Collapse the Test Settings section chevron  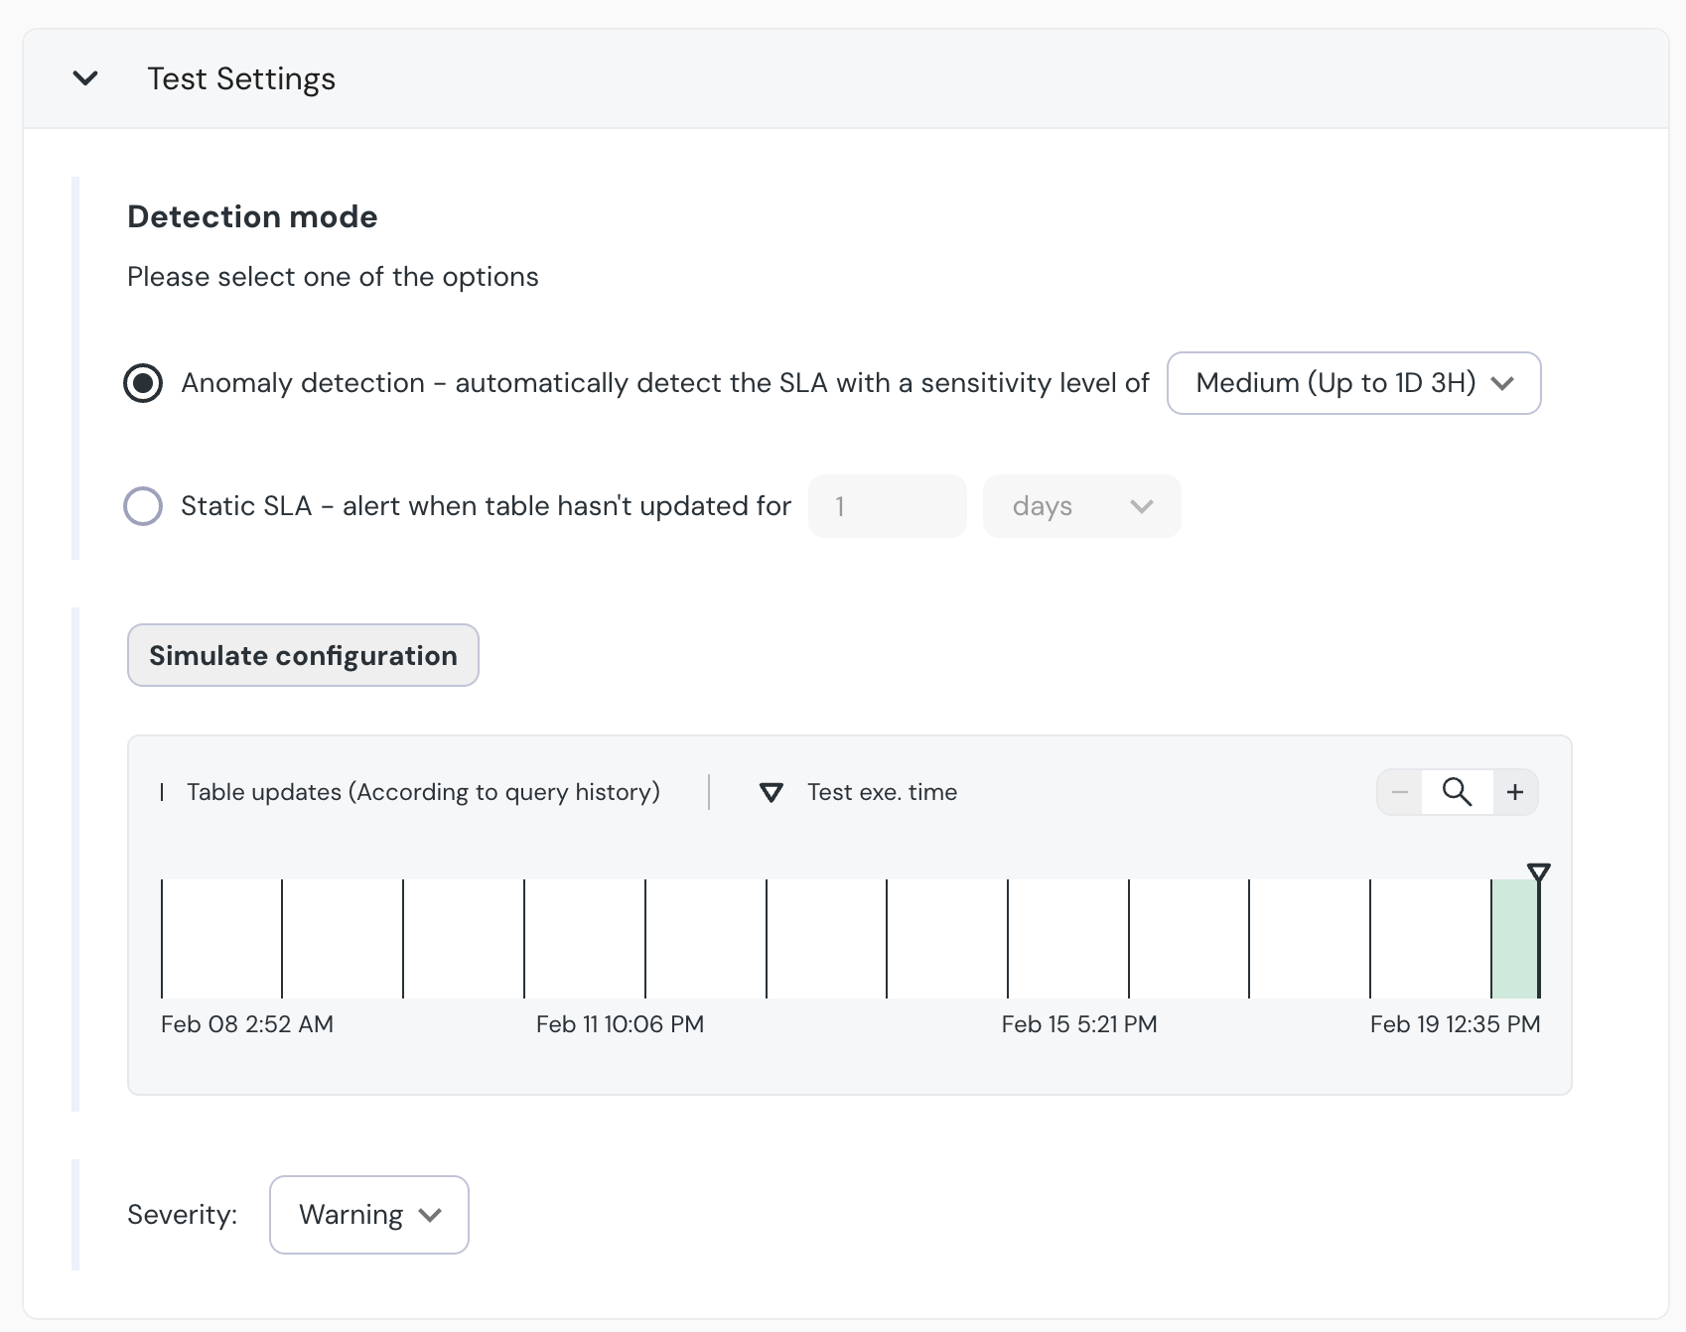(85, 78)
